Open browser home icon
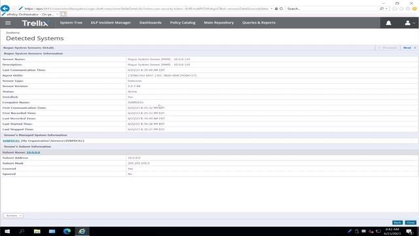 [395, 9]
